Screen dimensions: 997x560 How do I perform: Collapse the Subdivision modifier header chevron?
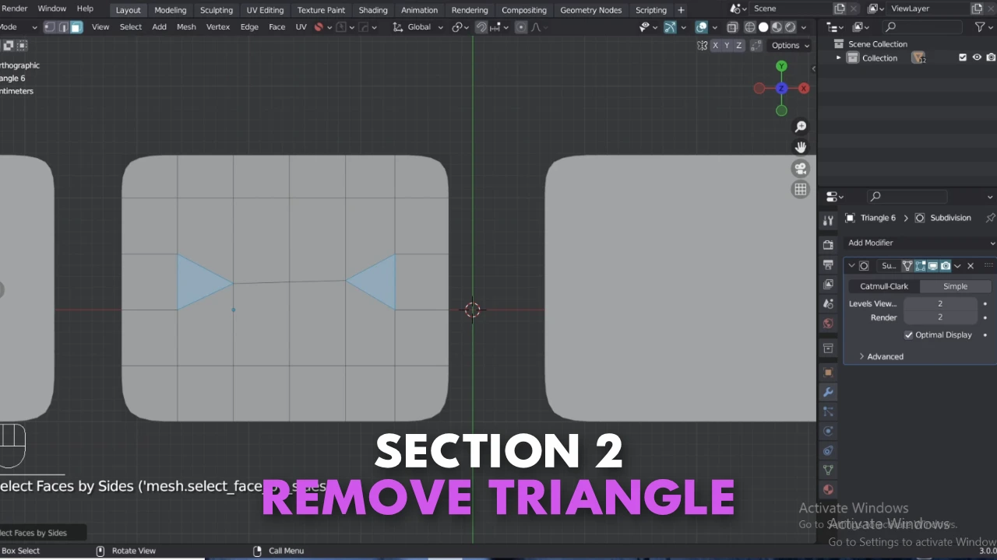coord(851,265)
